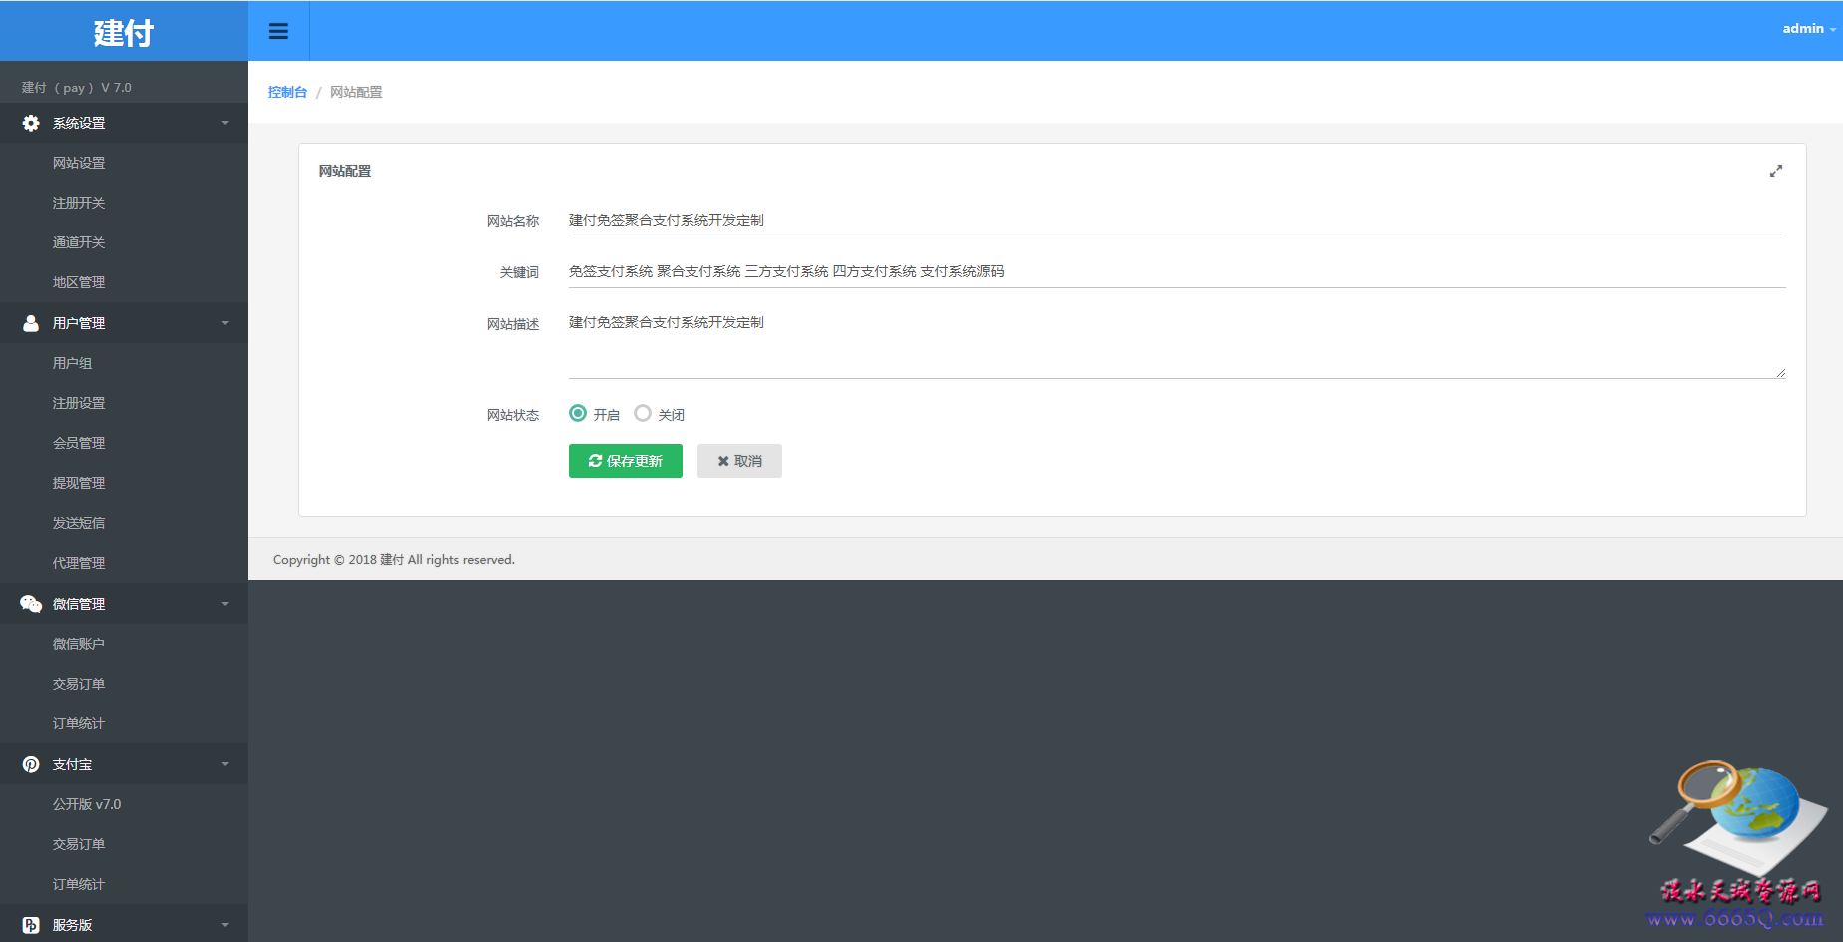
Task: Click the 支付宝 circle icon
Action: (x=31, y=764)
